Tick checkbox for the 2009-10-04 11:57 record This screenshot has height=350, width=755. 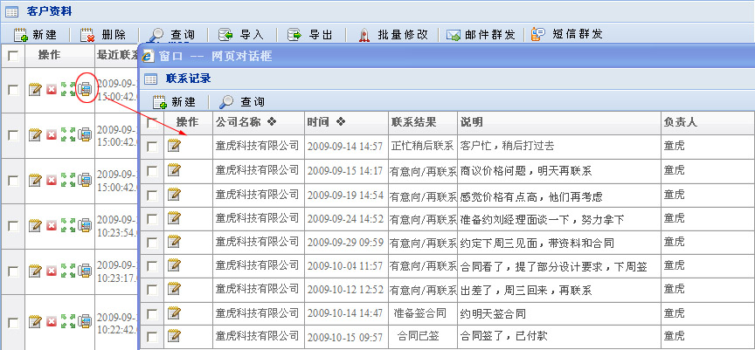[x=153, y=265]
